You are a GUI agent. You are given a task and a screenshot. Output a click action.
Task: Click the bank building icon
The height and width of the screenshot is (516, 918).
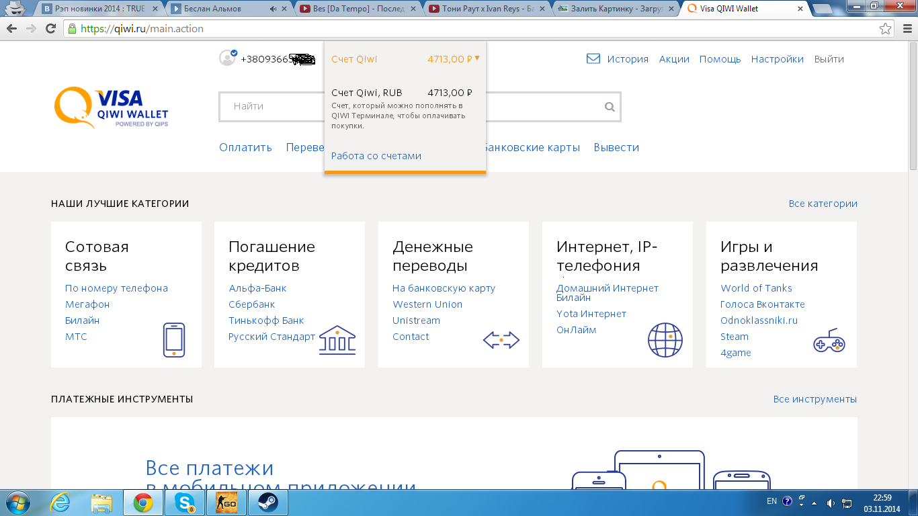[337, 340]
